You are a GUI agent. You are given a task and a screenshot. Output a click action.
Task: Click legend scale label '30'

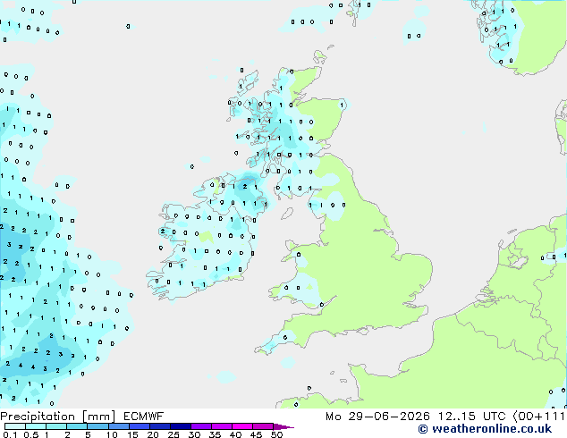coord(194,434)
